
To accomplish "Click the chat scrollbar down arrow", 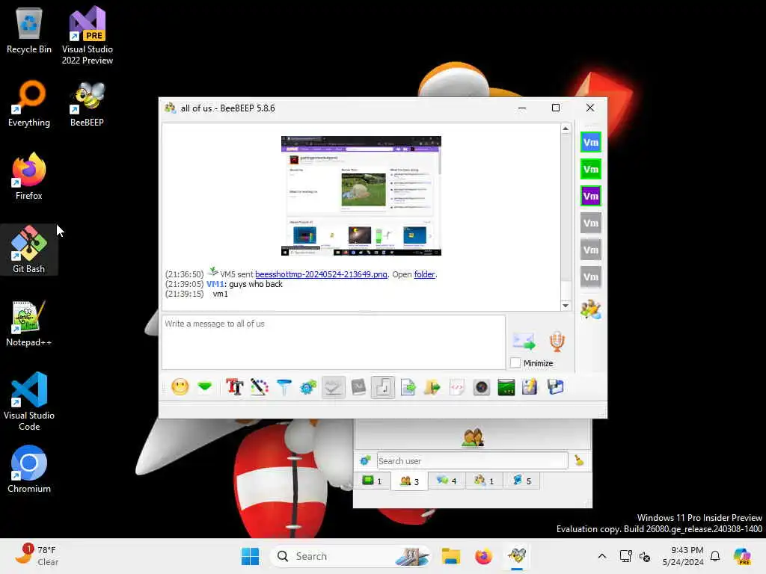I will pyautogui.click(x=566, y=306).
